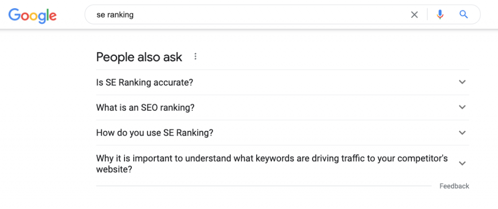Select 'How do you use SE Ranking?' question text
The height and width of the screenshot is (209, 498).
[x=155, y=133]
